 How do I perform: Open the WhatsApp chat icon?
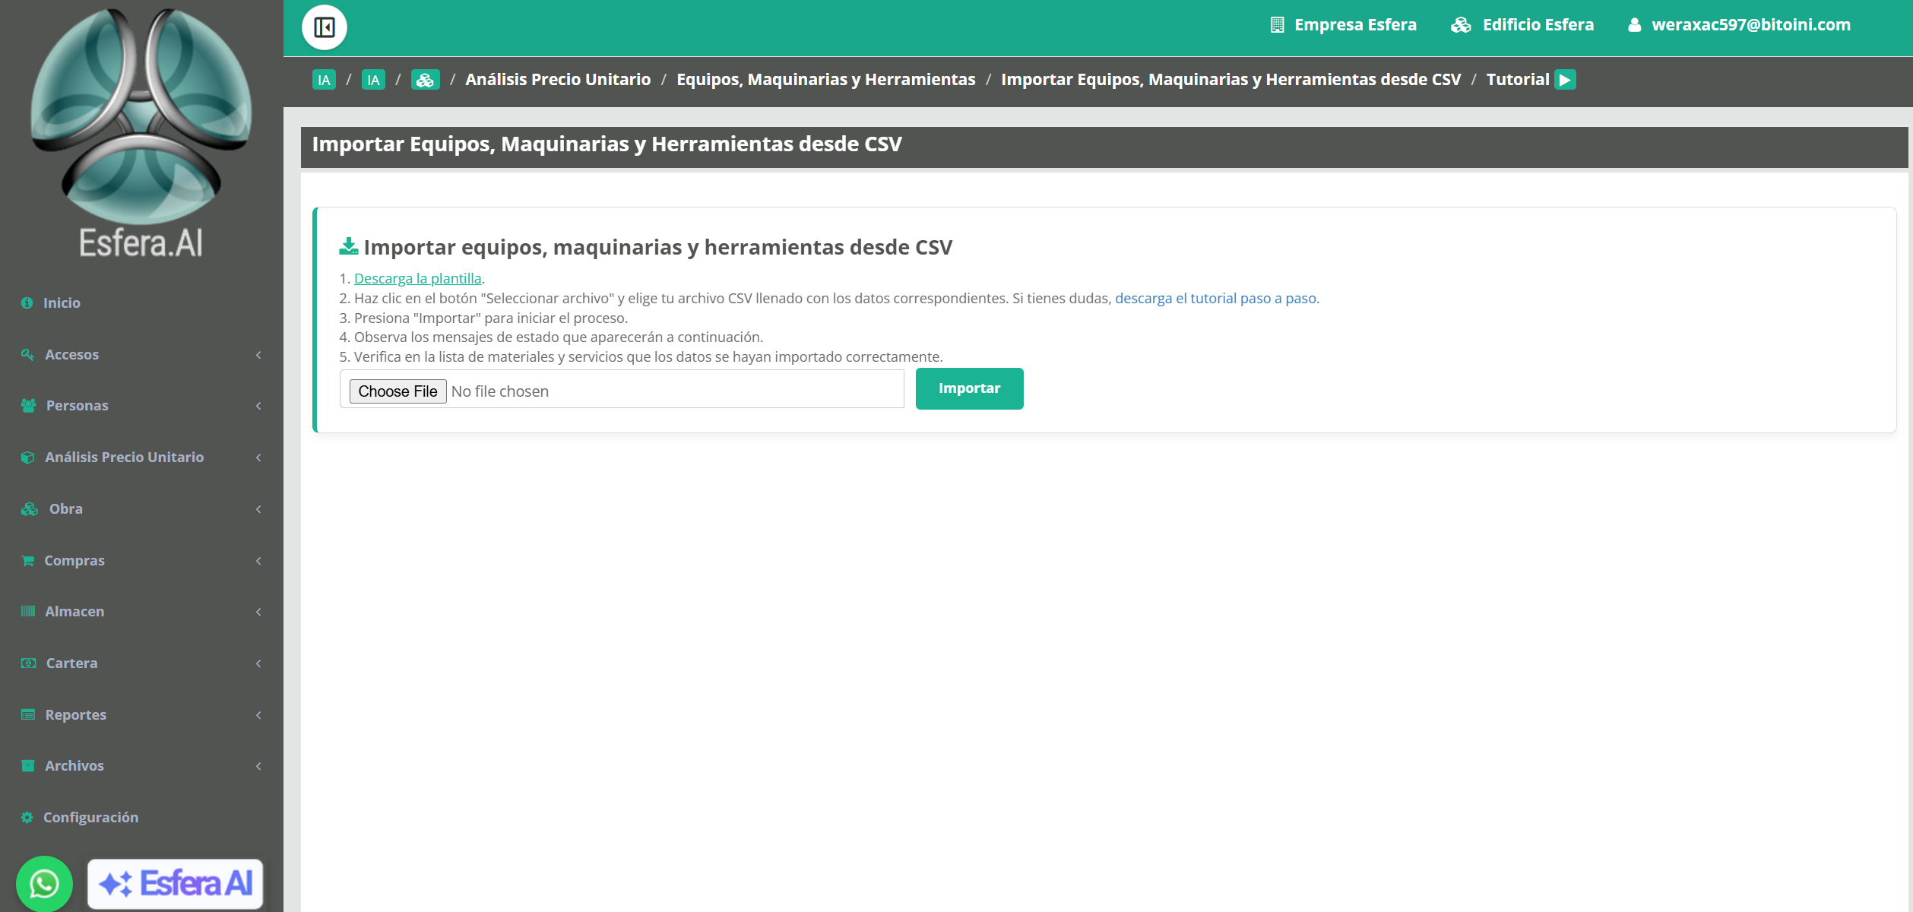(44, 883)
